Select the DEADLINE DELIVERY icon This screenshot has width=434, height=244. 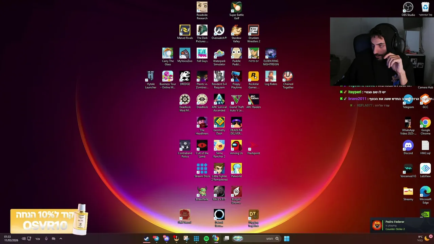pos(236,126)
